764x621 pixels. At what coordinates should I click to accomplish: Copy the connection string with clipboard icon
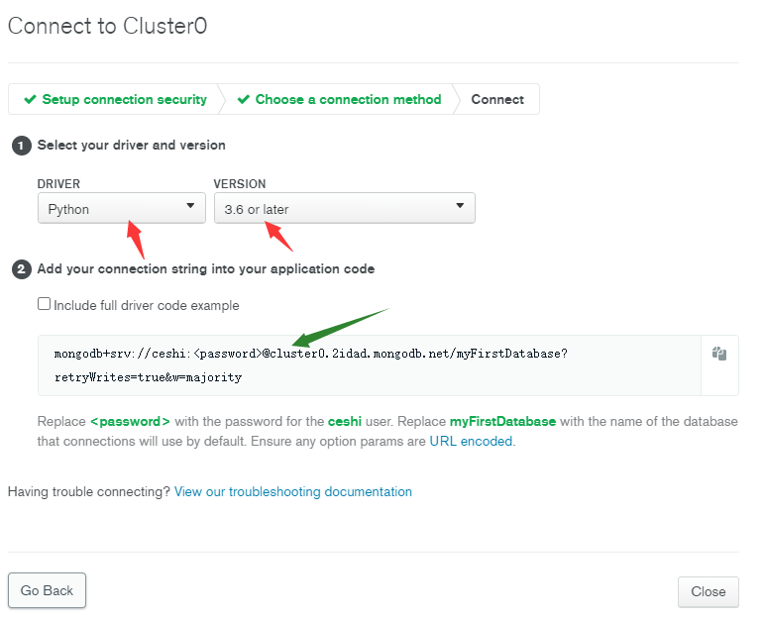pos(719,354)
